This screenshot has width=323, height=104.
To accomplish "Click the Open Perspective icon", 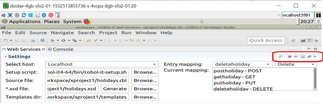I will [x=293, y=40].
